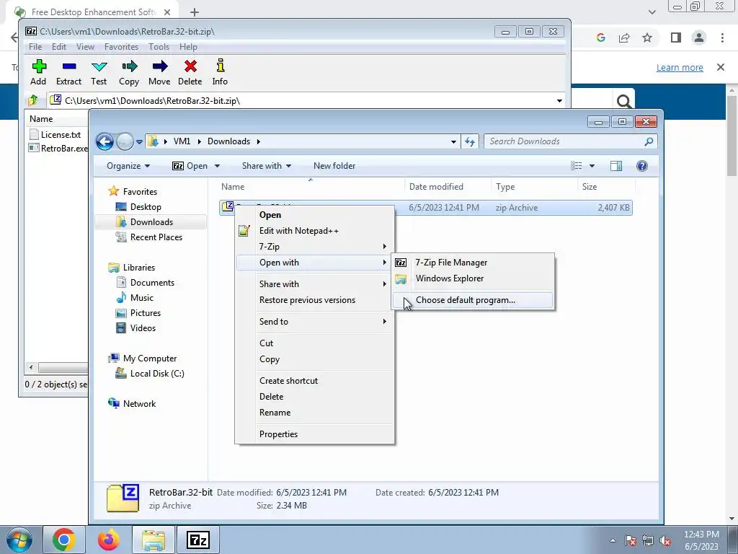The image size is (738, 554).
Task: Bookmark this page with star icon
Action: (x=648, y=38)
